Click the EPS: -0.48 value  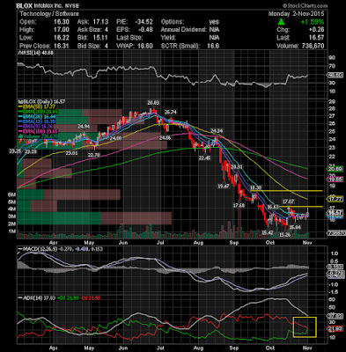click(145, 30)
